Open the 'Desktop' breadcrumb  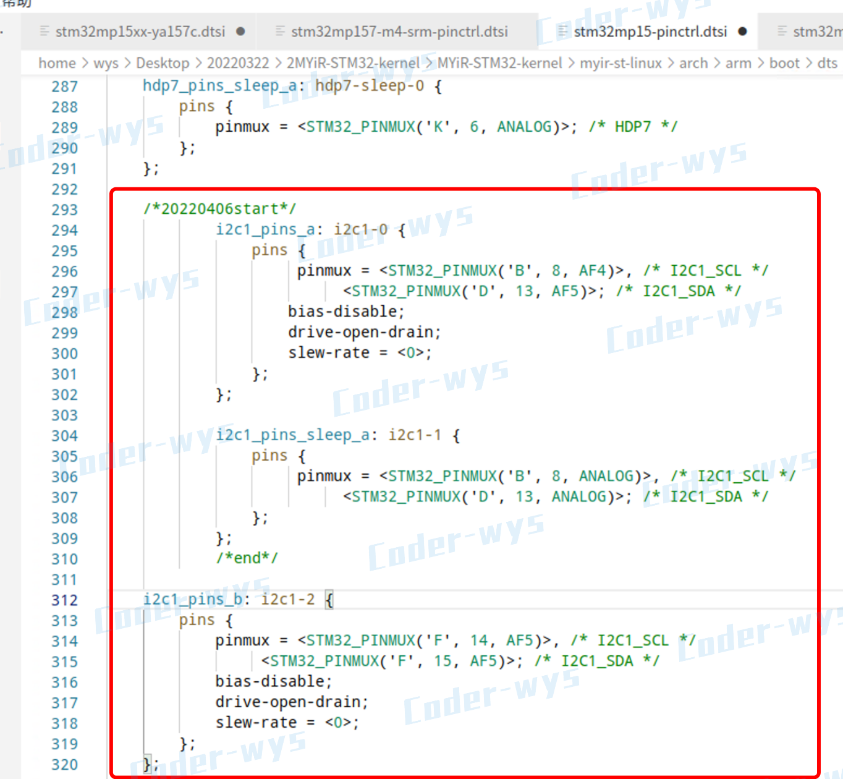tap(163, 63)
